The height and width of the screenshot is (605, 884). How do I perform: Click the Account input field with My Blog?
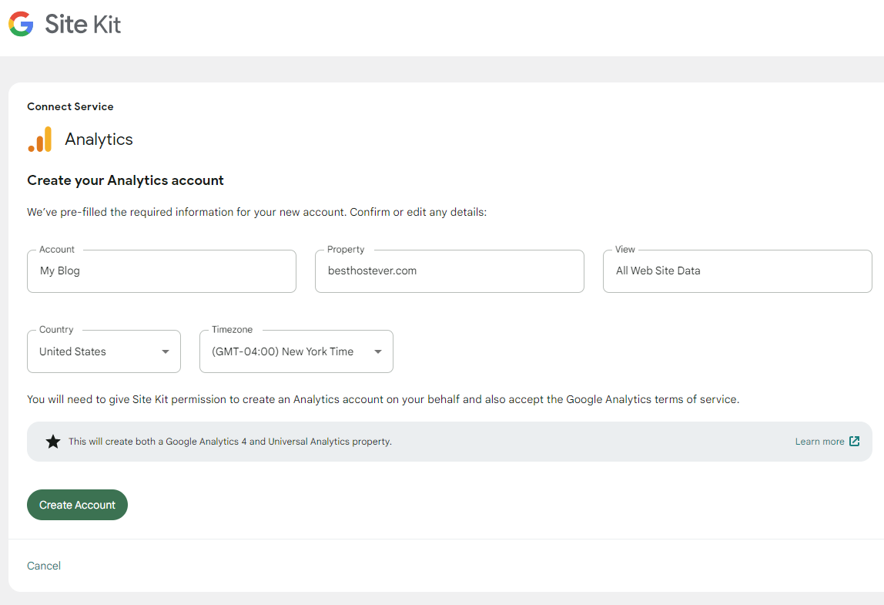click(162, 271)
